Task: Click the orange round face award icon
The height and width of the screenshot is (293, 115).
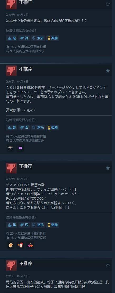Action: (x=11, y=245)
